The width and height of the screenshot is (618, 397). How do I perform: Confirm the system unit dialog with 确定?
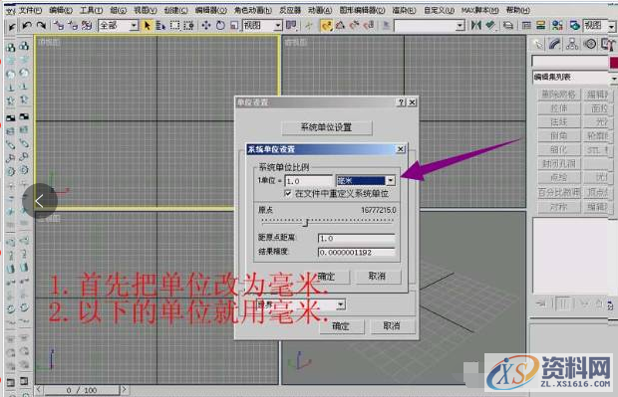[x=328, y=277]
